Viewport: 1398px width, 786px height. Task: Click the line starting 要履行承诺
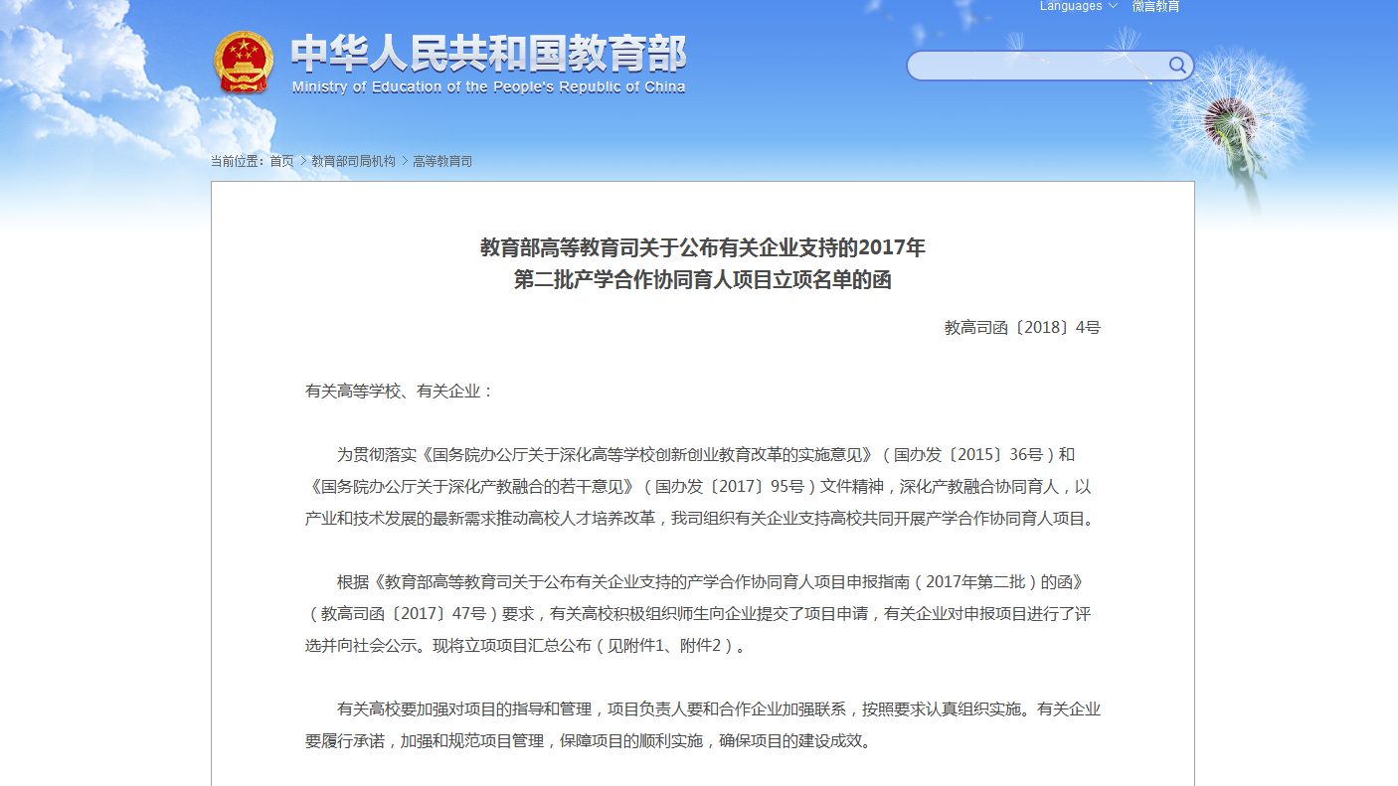click(589, 740)
